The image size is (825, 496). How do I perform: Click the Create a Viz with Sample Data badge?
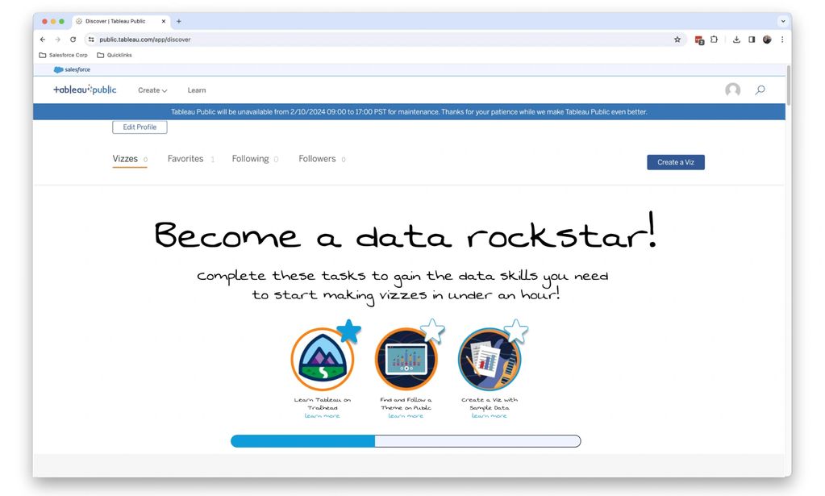(490, 360)
